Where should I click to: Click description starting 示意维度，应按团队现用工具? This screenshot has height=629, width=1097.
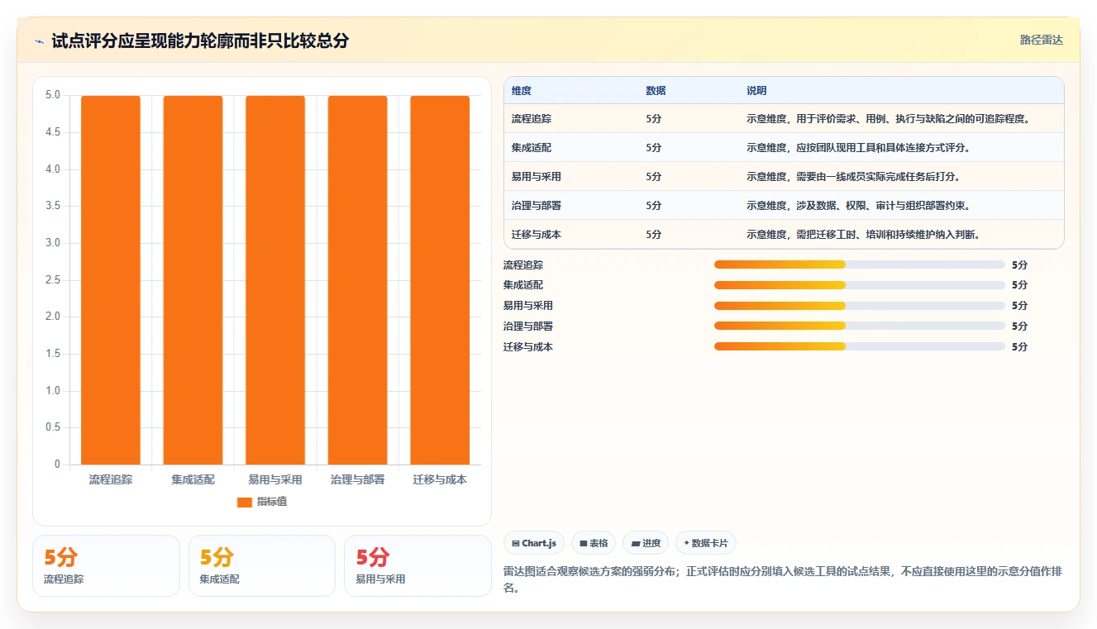(858, 148)
